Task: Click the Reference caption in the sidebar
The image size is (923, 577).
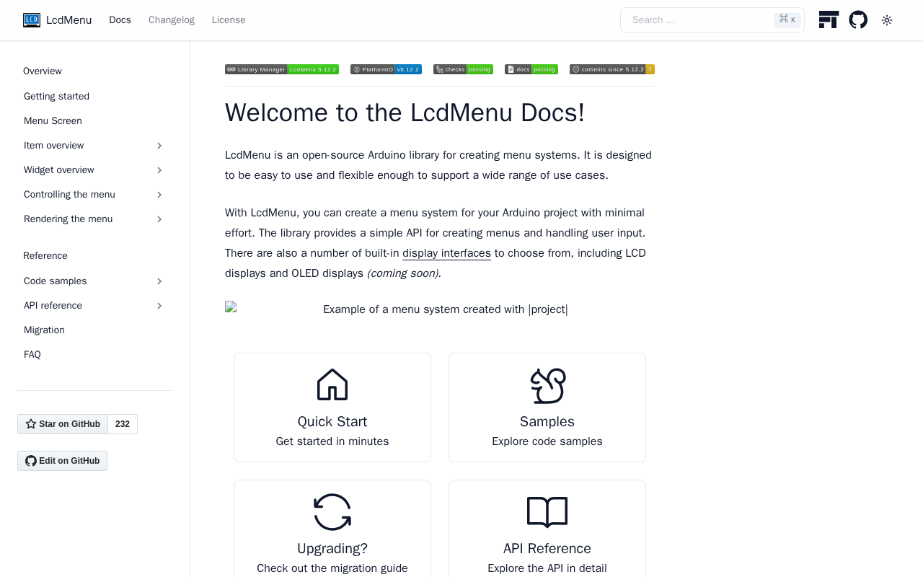Action: click(45, 256)
